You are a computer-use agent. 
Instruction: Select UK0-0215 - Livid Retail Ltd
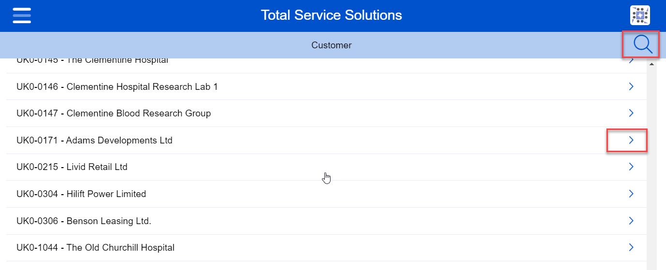pos(326,167)
